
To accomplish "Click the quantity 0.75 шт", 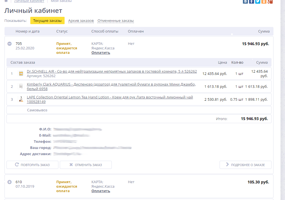I will pos(237,99).
